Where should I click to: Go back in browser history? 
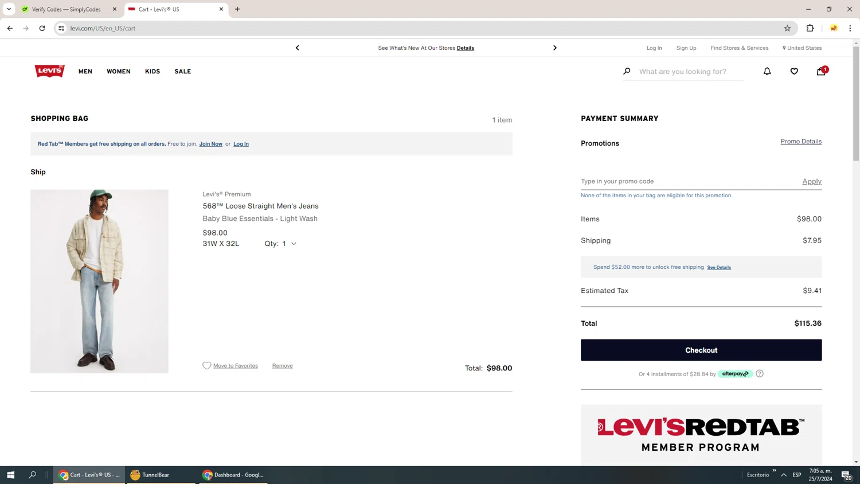[x=10, y=28]
